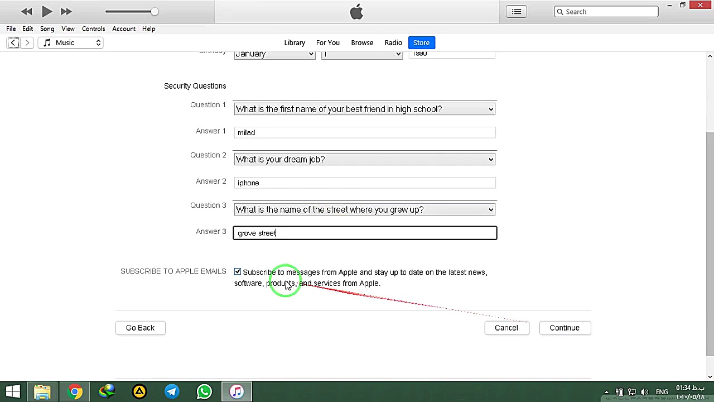Click the rewind (previous track) button
The height and width of the screenshot is (402, 714).
point(26,11)
